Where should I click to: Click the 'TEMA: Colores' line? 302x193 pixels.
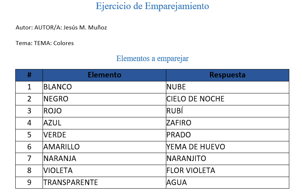(x=45, y=43)
